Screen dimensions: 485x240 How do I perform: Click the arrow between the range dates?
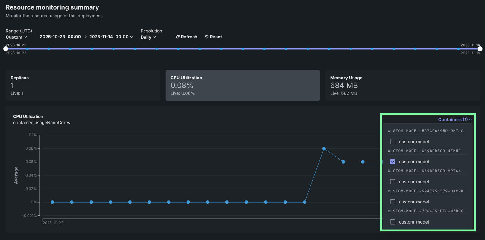coord(85,37)
